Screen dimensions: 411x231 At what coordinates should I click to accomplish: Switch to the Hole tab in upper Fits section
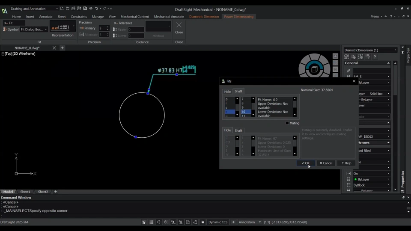(227, 92)
